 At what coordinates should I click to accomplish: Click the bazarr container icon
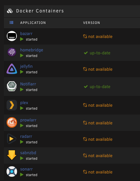click(12, 36)
